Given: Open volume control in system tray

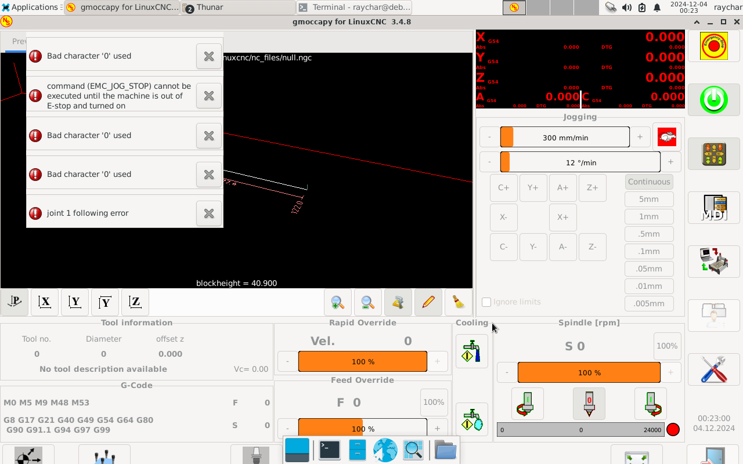Looking at the screenshot, I should [x=627, y=8].
